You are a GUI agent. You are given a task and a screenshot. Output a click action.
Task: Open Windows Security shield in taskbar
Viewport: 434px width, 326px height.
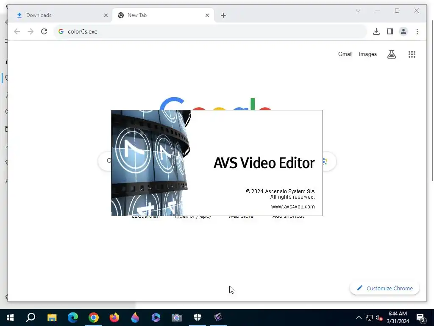[x=198, y=318]
